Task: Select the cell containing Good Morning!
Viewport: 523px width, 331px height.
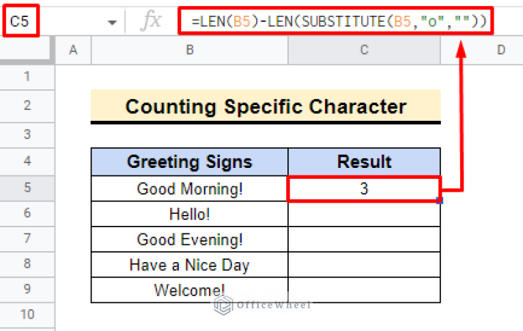Action: point(189,188)
